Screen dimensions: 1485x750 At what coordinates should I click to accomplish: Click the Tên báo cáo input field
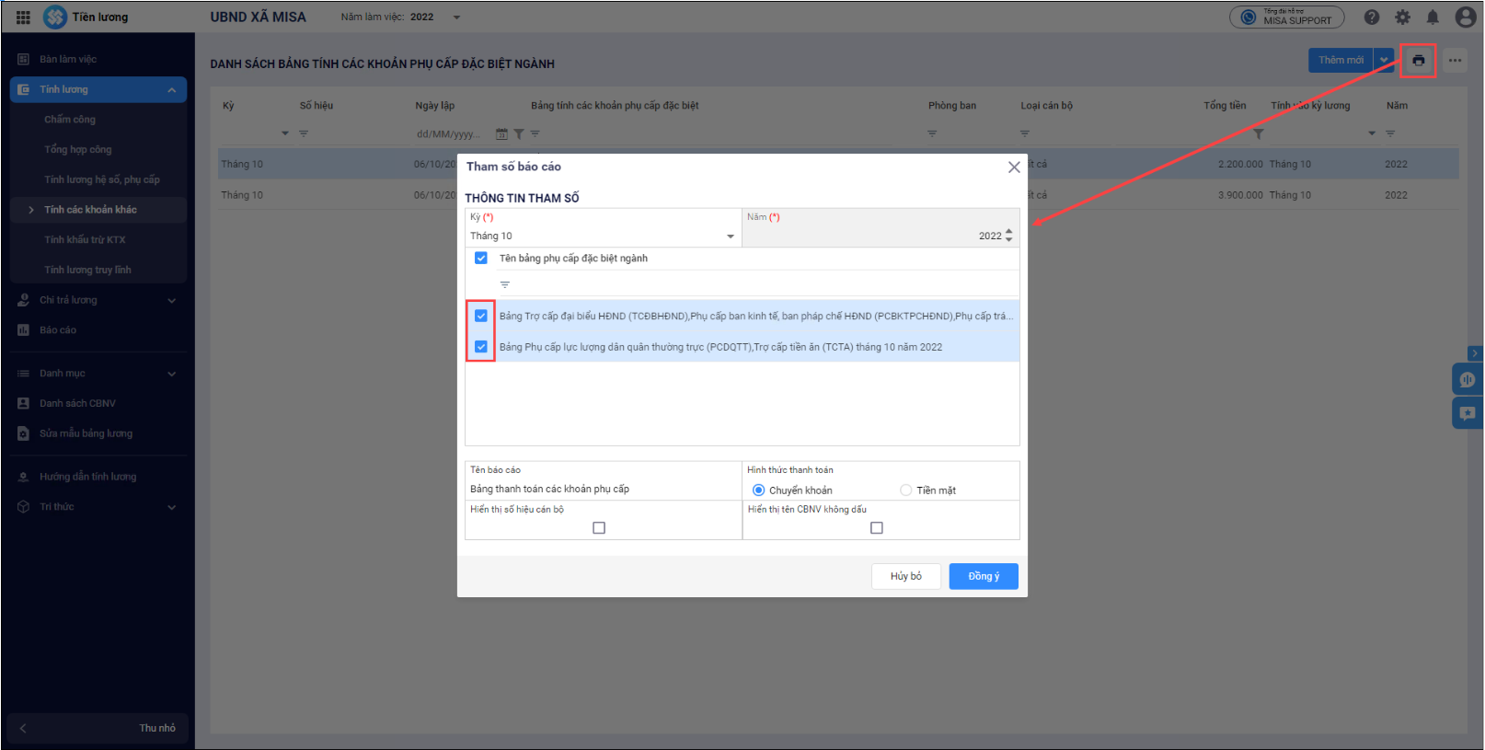coord(603,490)
